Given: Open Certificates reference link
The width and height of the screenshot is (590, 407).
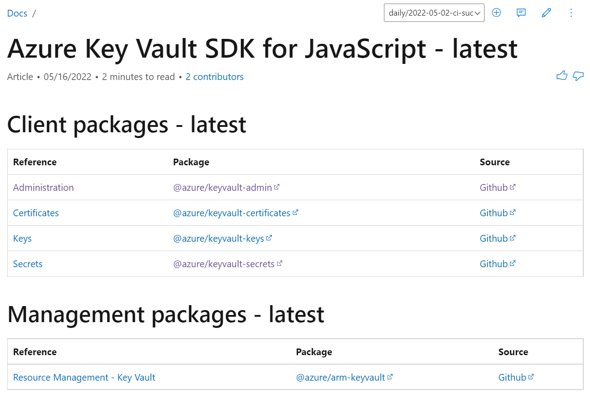Looking at the screenshot, I should 36,213.
